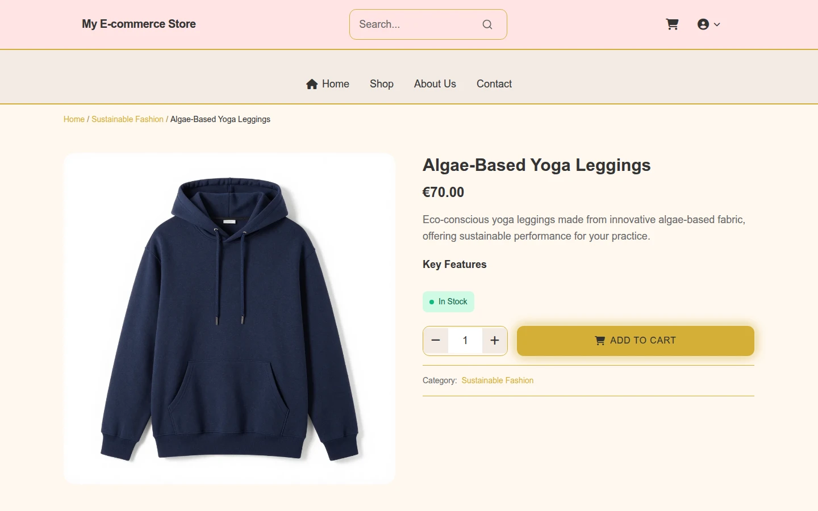Click the Home house icon
Image resolution: width=818 pixels, height=511 pixels.
[312, 84]
